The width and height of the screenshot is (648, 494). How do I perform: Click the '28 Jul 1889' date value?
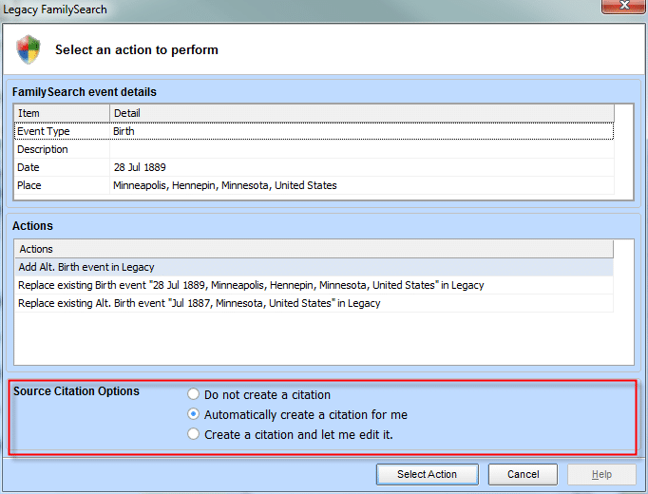click(140, 167)
